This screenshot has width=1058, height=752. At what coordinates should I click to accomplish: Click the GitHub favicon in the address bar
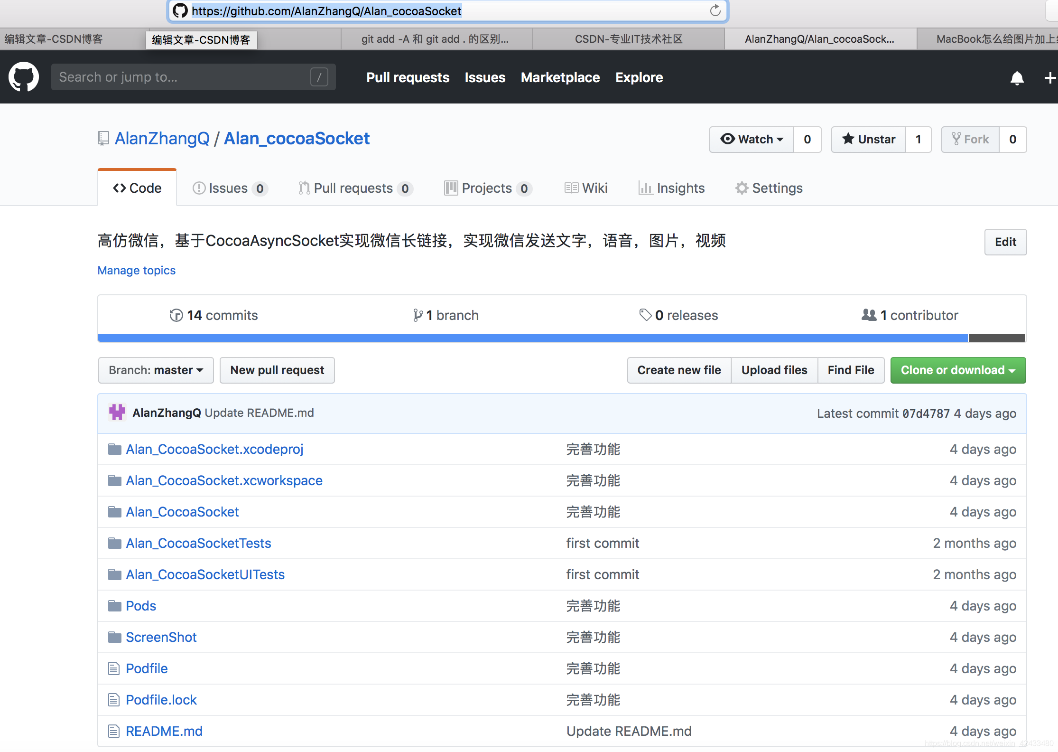pyautogui.click(x=180, y=10)
